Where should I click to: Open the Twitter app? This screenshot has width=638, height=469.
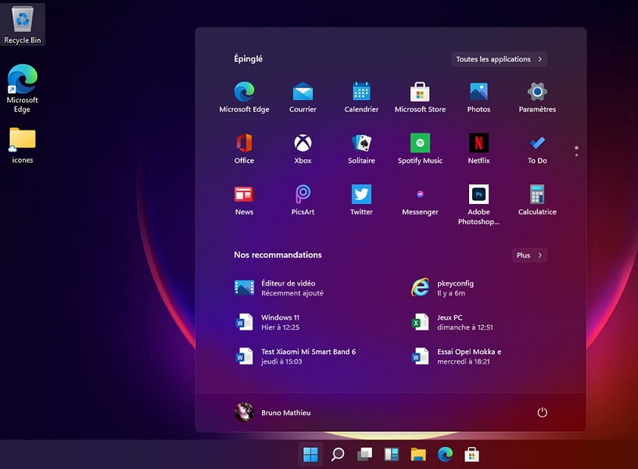pos(361,195)
